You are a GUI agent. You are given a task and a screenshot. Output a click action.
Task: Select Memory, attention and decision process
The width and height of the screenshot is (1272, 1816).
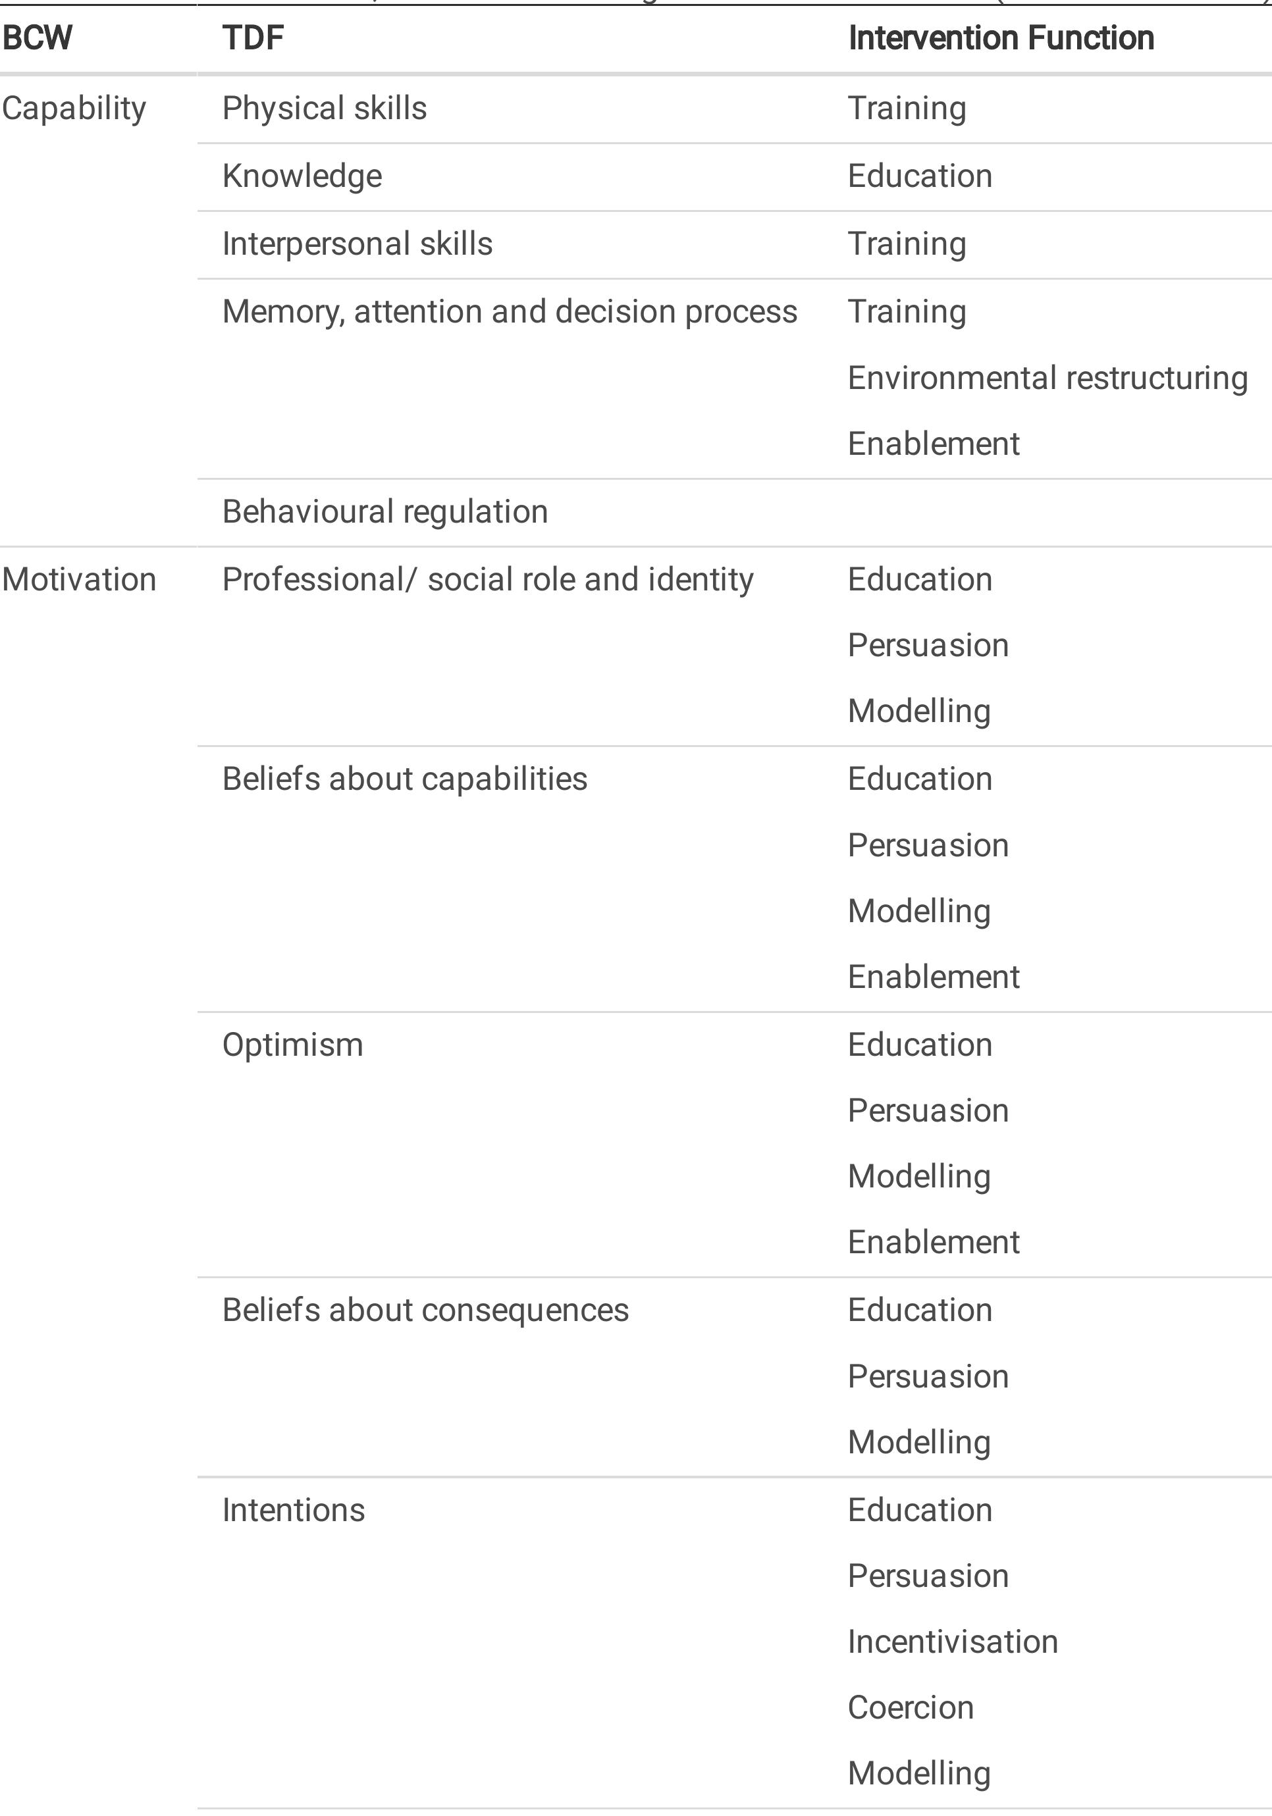click(510, 311)
